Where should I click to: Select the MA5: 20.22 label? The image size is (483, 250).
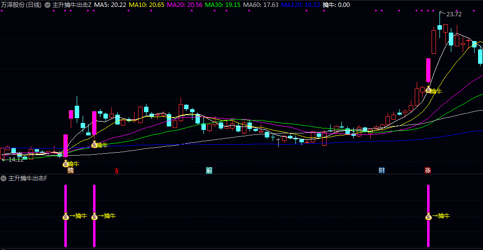110,5
